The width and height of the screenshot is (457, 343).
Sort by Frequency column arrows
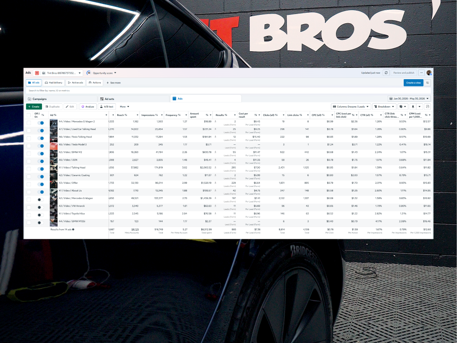(x=179, y=115)
